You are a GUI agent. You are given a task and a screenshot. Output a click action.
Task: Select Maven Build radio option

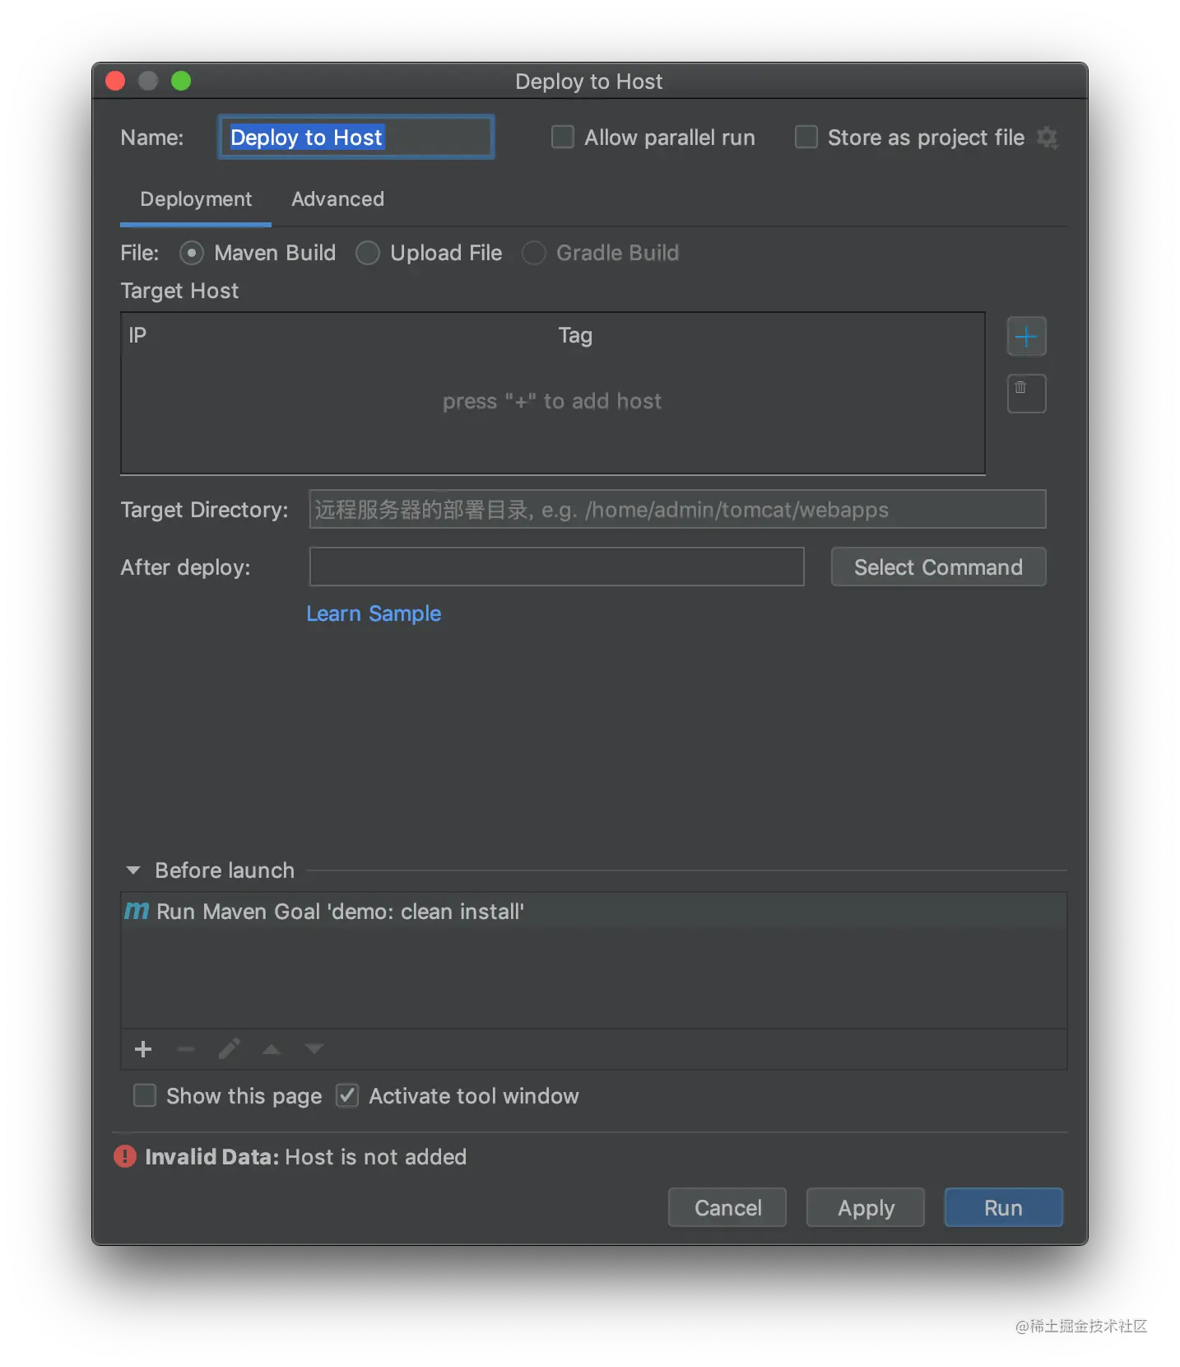[x=192, y=253]
